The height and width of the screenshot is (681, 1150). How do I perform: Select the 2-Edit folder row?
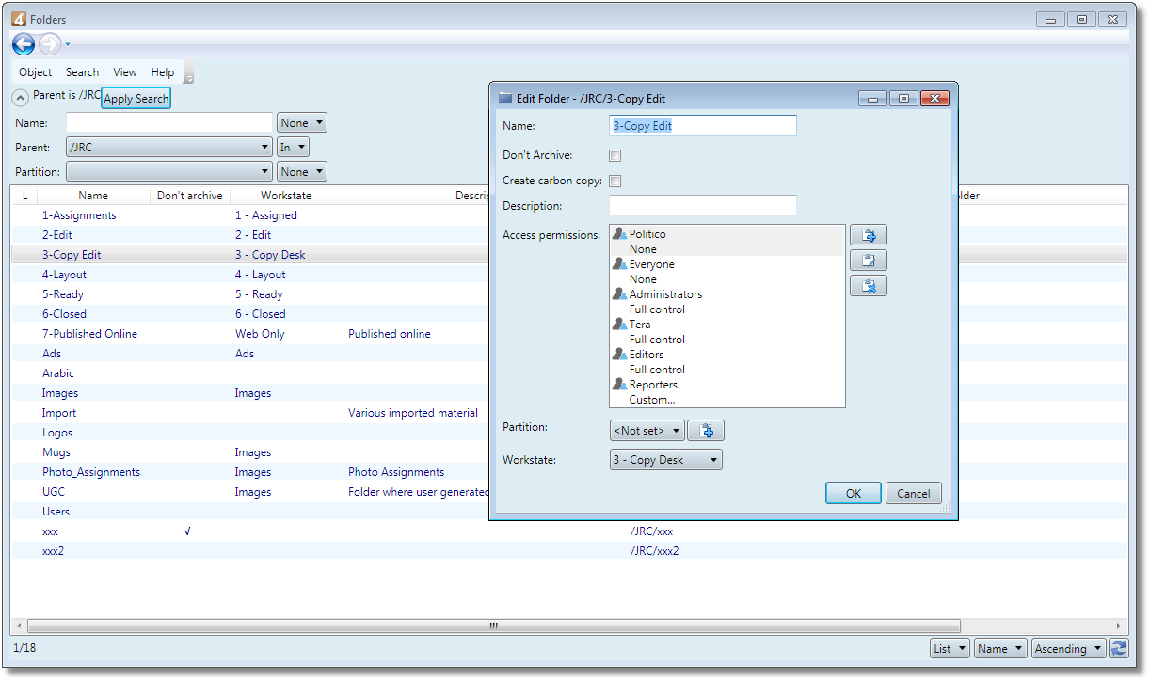click(x=569, y=235)
